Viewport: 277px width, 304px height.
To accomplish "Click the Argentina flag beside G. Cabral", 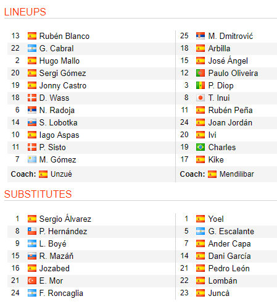I will pos(32,48).
